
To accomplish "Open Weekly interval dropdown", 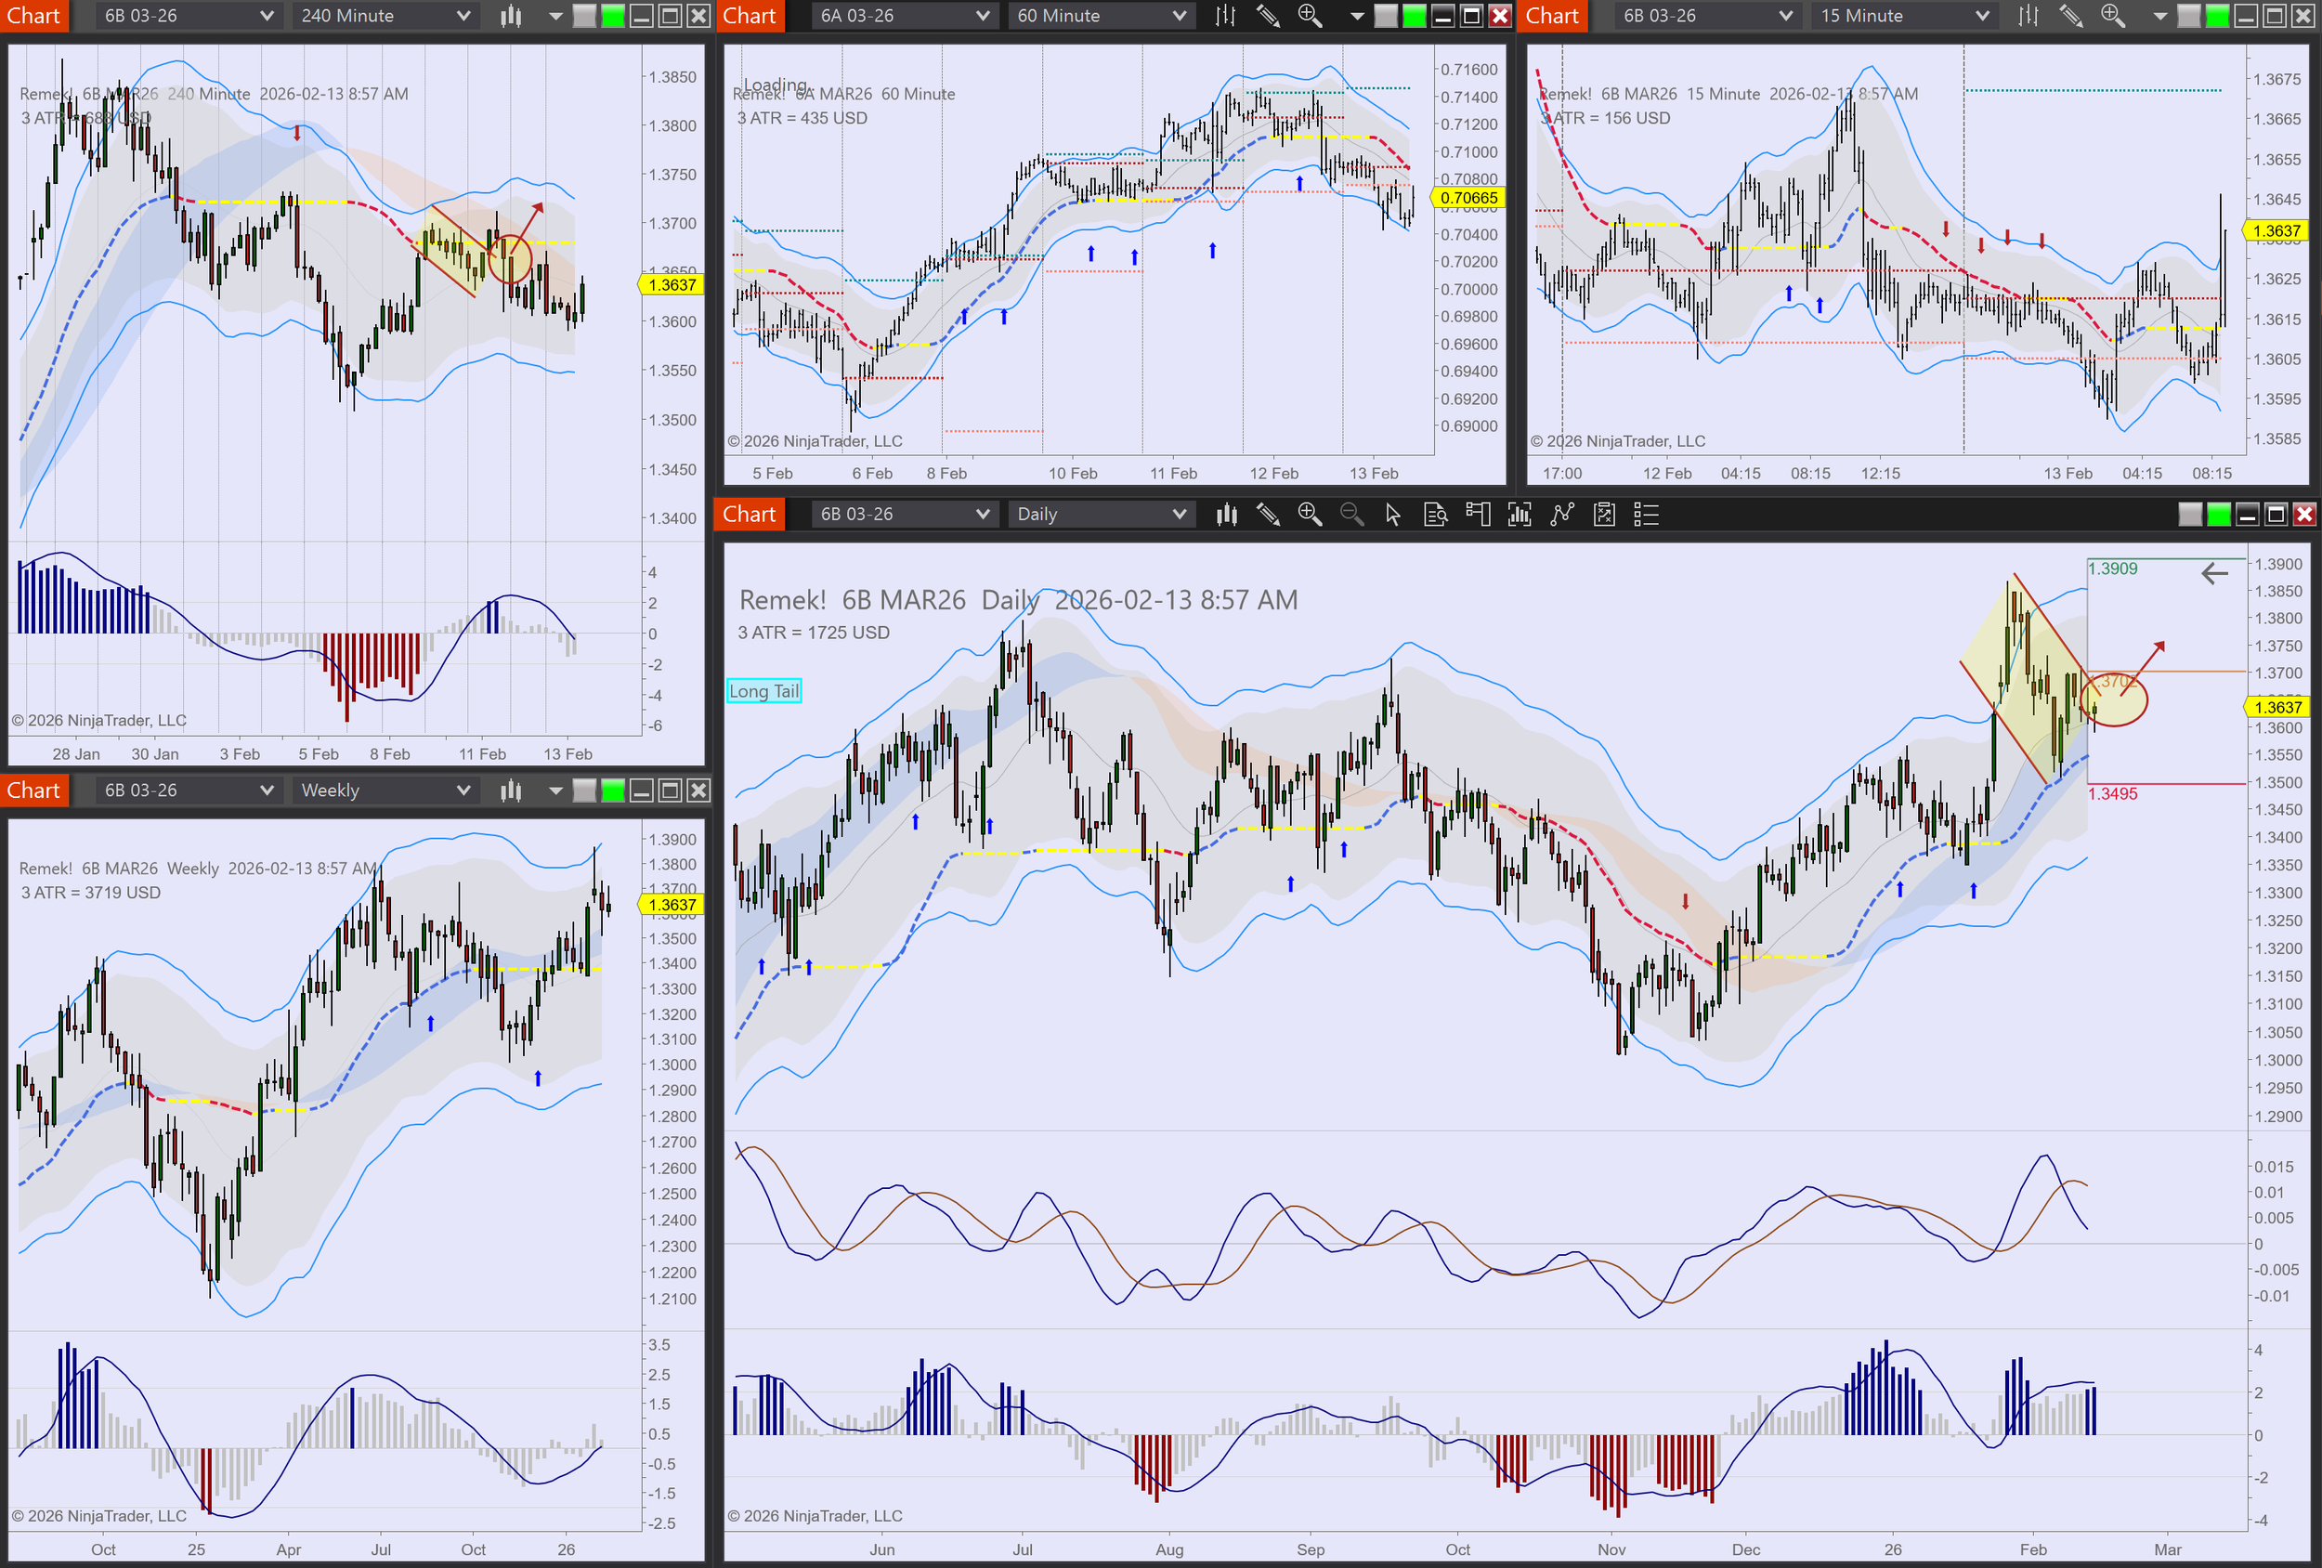I will [x=463, y=790].
